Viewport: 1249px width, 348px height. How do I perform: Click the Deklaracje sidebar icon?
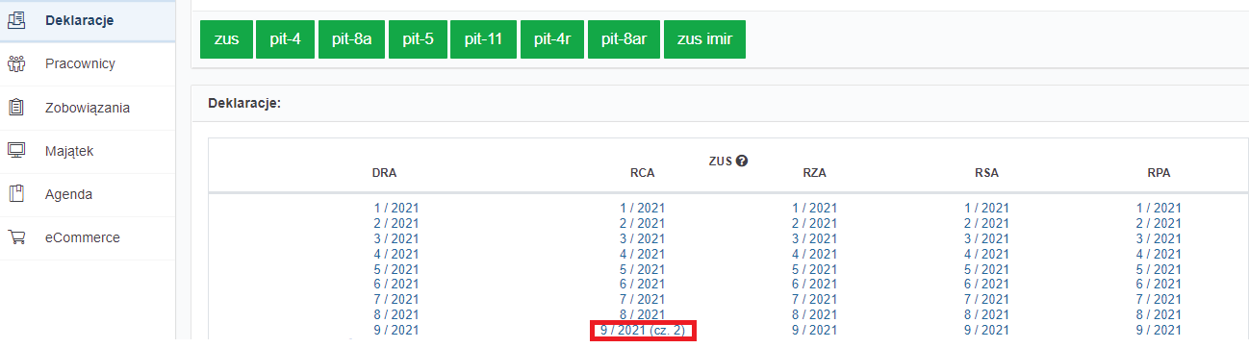click(x=15, y=20)
